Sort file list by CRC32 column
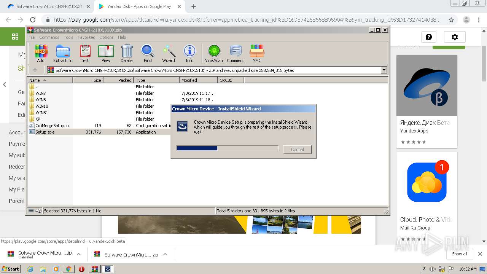487x274 pixels. 231,80
